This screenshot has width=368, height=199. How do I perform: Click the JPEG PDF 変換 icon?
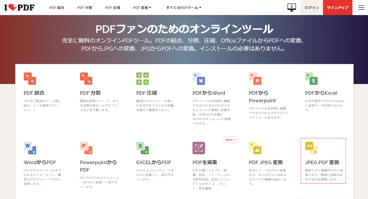(311, 148)
